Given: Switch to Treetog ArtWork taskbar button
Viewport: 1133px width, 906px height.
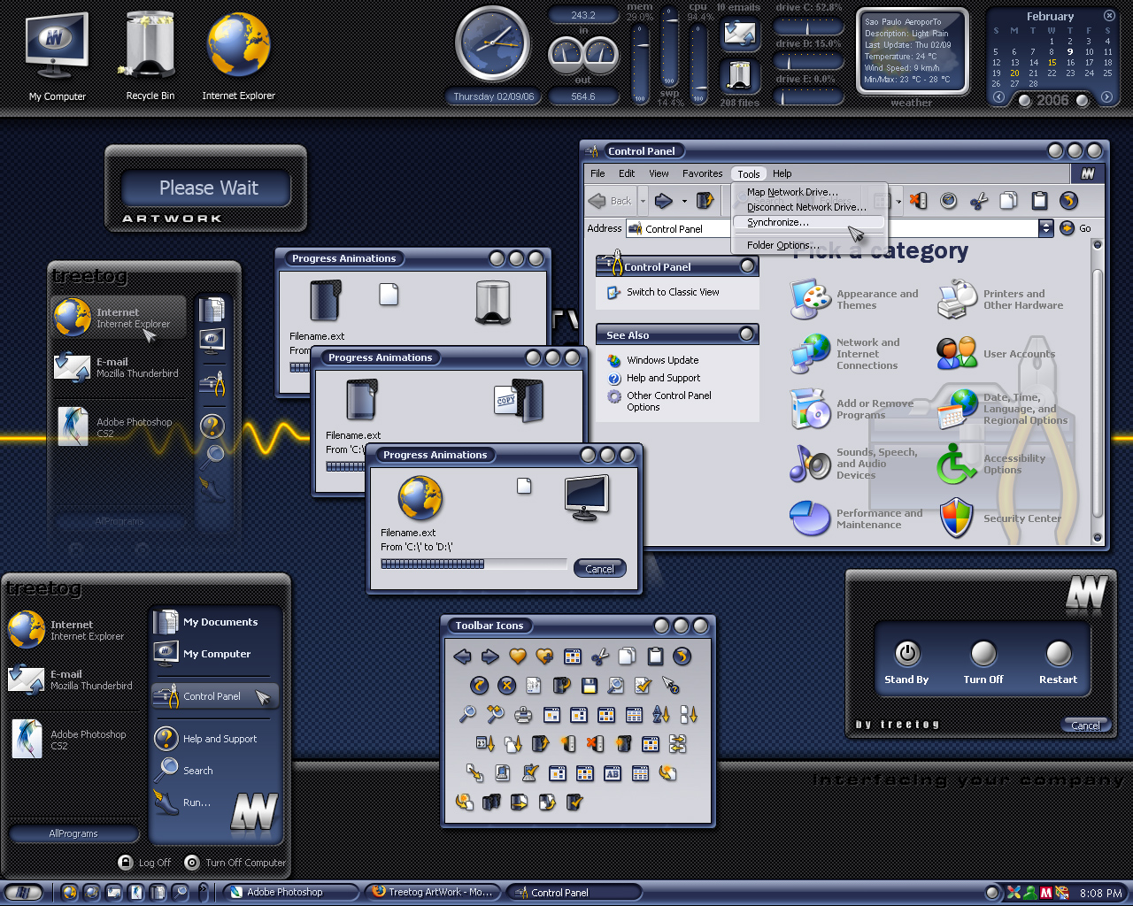Looking at the screenshot, I should click(x=432, y=892).
